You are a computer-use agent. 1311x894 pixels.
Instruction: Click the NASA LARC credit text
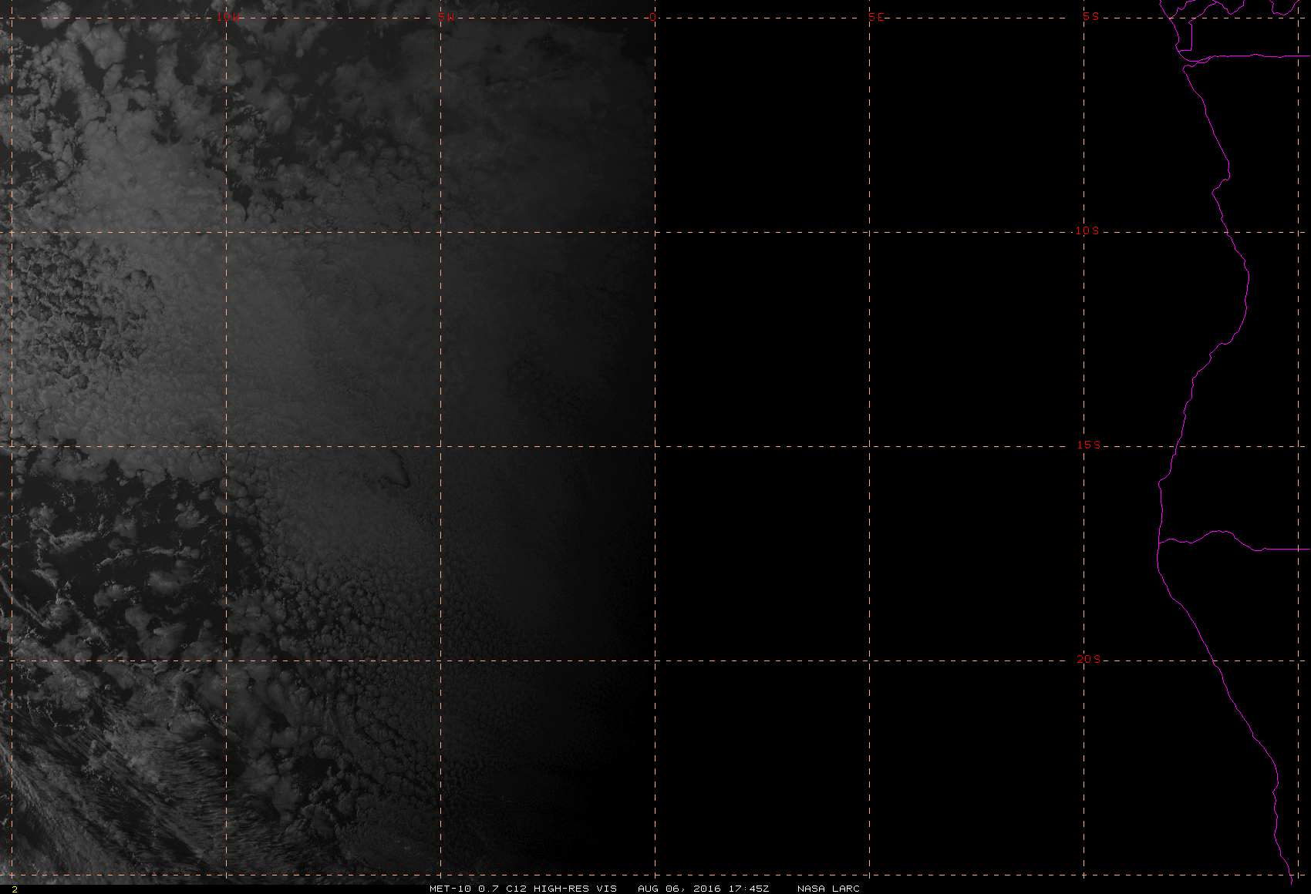tap(827, 889)
